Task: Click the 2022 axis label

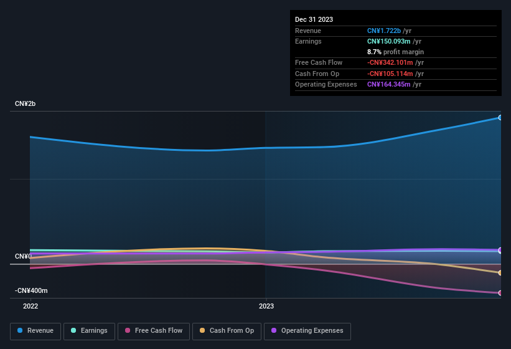Action: click(30, 306)
